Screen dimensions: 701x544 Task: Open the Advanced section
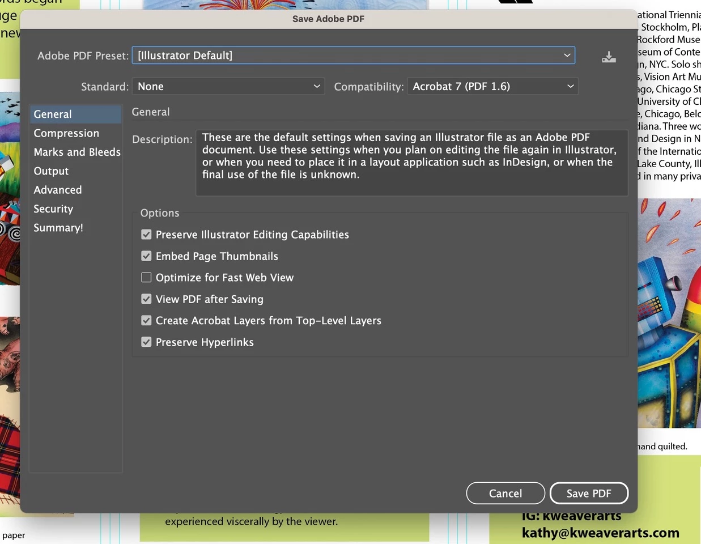point(76,190)
